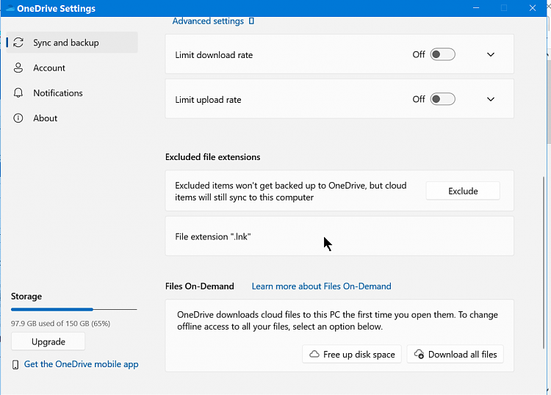The width and height of the screenshot is (551, 395).
Task: Expand the Limit upload rate chevron
Action: pyautogui.click(x=491, y=99)
